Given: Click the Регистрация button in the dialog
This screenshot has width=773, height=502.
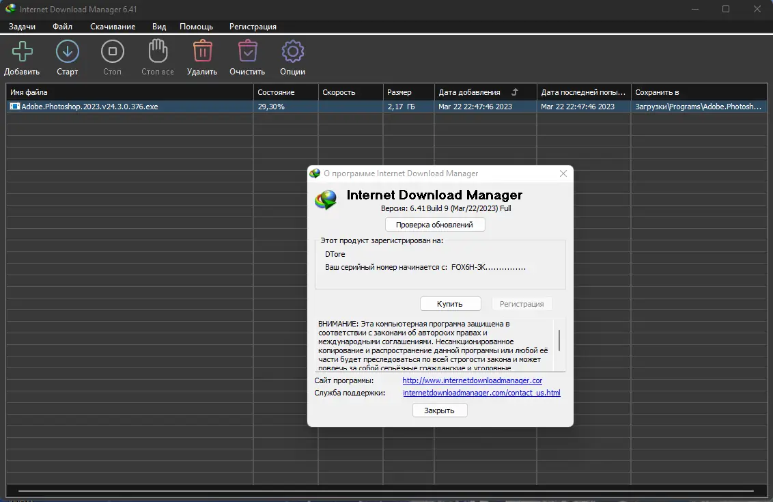Looking at the screenshot, I should [x=522, y=303].
